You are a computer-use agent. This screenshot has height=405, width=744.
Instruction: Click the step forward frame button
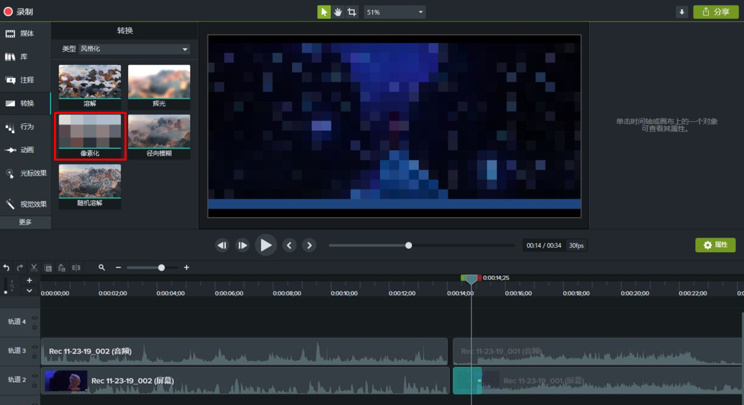click(242, 245)
